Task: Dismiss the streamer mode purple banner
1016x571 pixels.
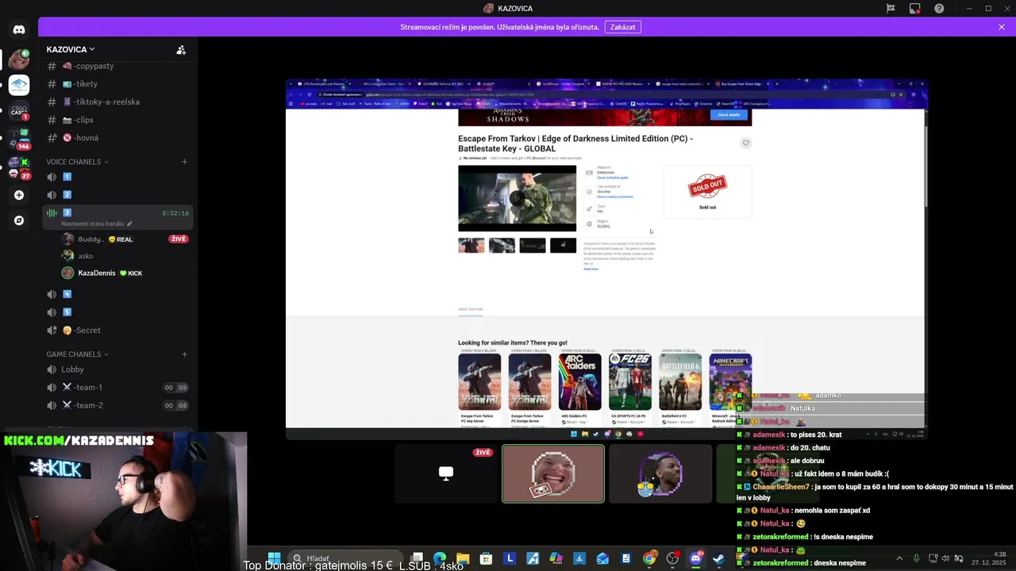Action: [x=1002, y=27]
